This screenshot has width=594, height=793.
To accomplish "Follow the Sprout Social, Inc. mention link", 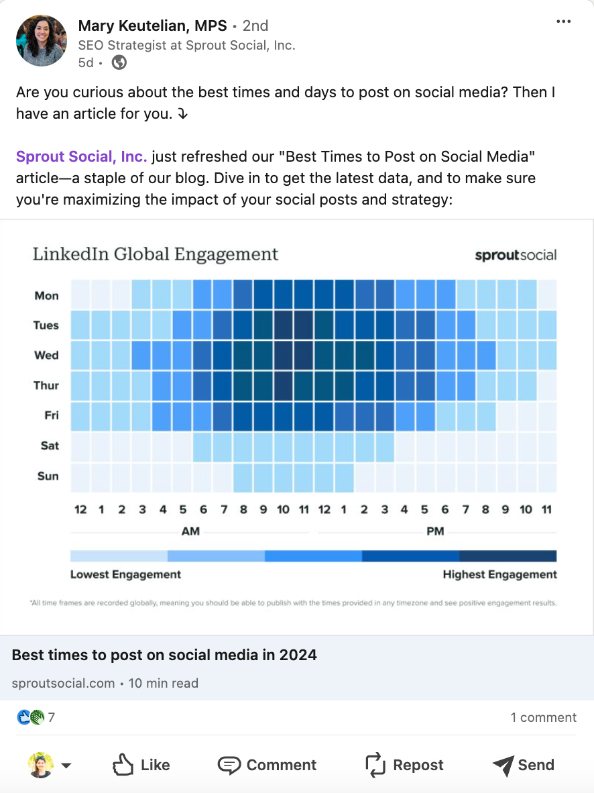I will point(81,156).
